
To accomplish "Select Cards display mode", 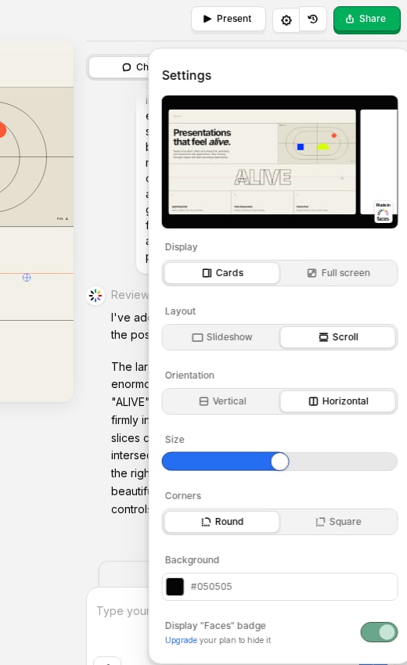I will click(x=222, y=273).
